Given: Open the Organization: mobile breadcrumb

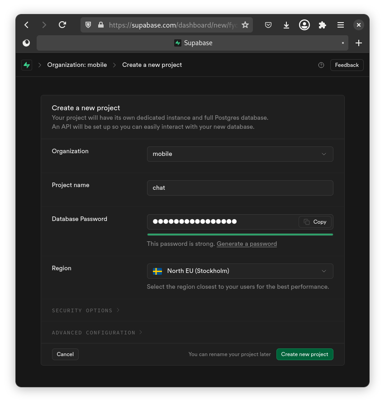Looking at the screenshot, I should click(77, 65).
